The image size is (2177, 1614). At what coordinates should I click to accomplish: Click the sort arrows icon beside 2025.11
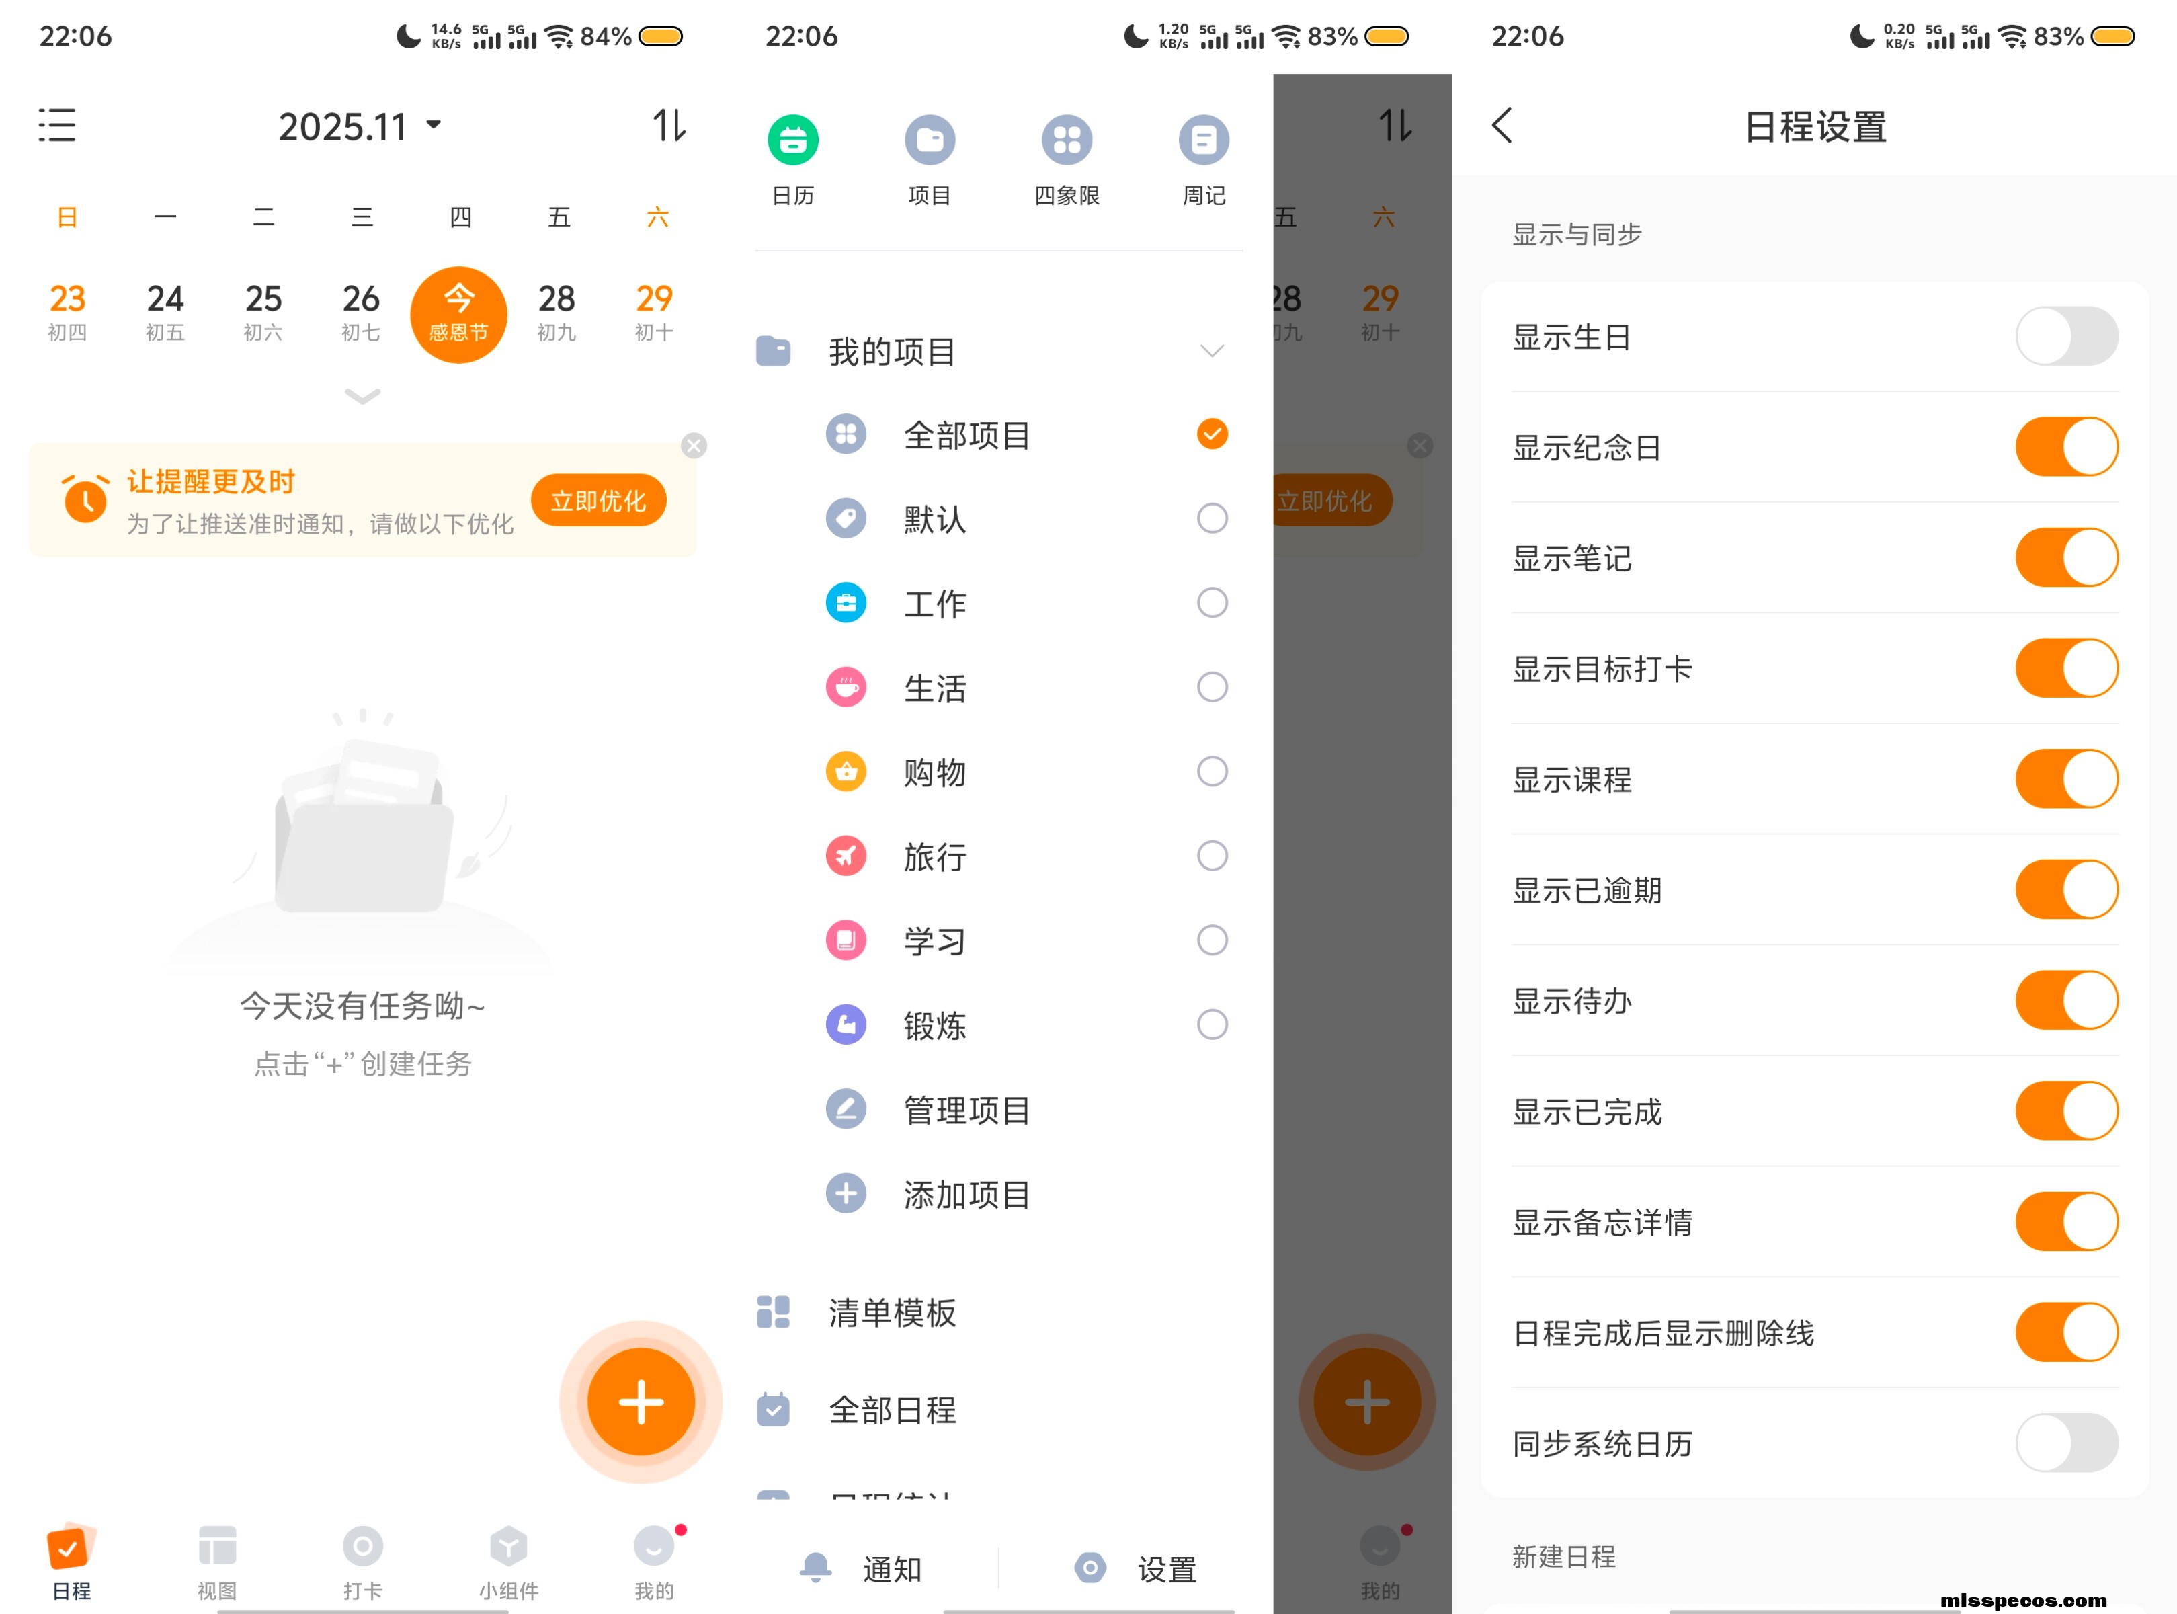[x=669, y=125]
